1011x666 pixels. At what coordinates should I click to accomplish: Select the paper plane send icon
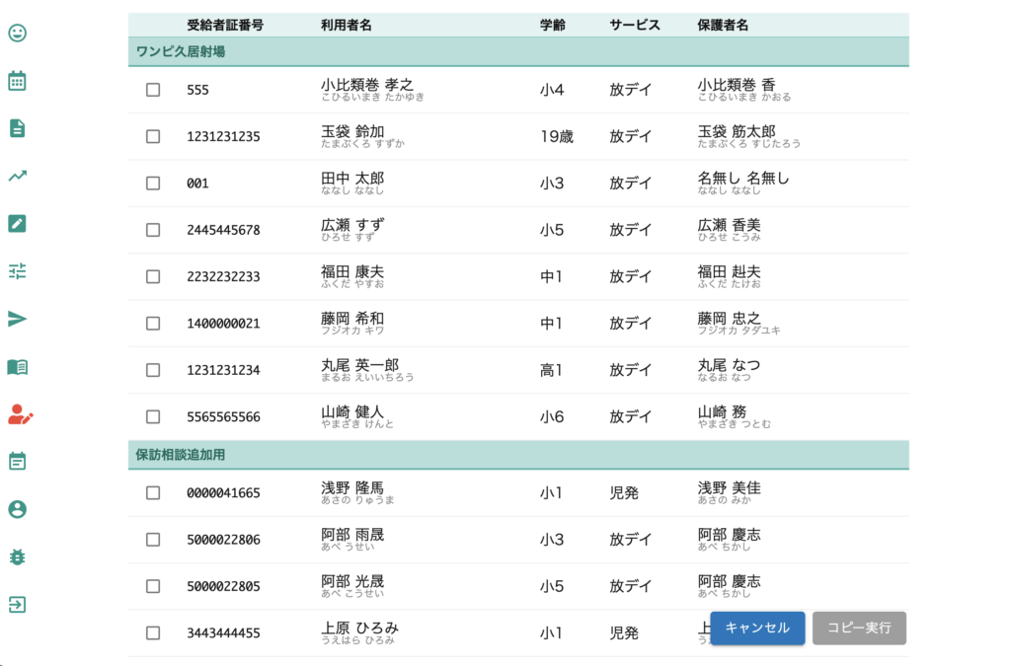pyautogui.click(x=18, y=319)
